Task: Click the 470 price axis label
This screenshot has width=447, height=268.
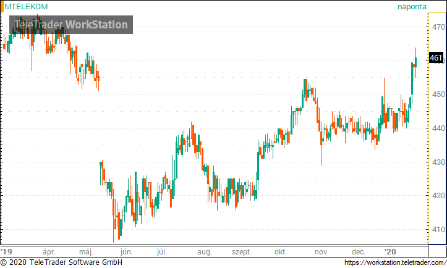Action: pyautogui.click(x=438, y=27)
